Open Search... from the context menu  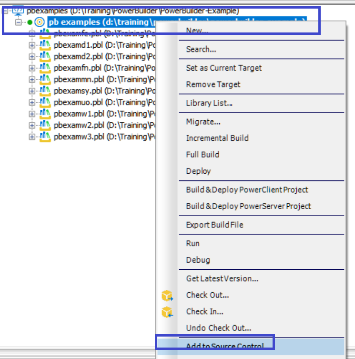[x=201, y=49]
